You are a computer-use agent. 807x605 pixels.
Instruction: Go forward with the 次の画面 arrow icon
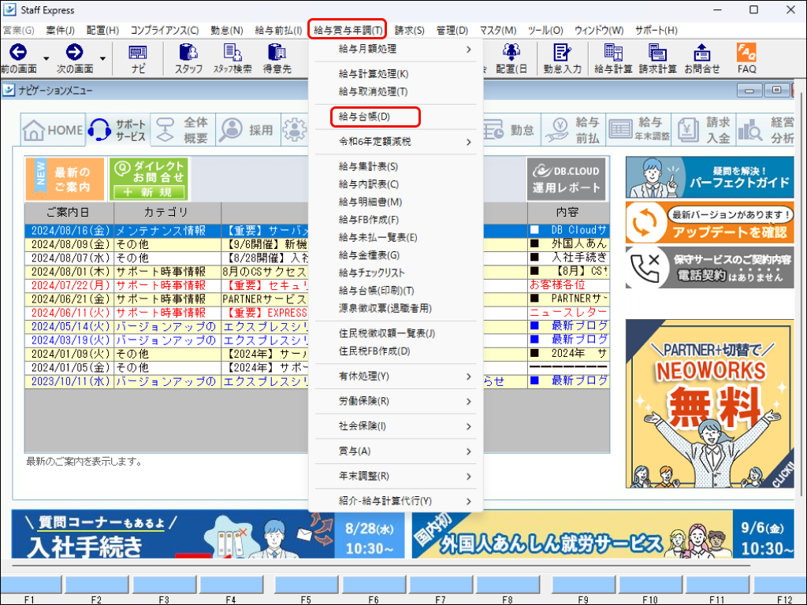(x=75, y=52)
